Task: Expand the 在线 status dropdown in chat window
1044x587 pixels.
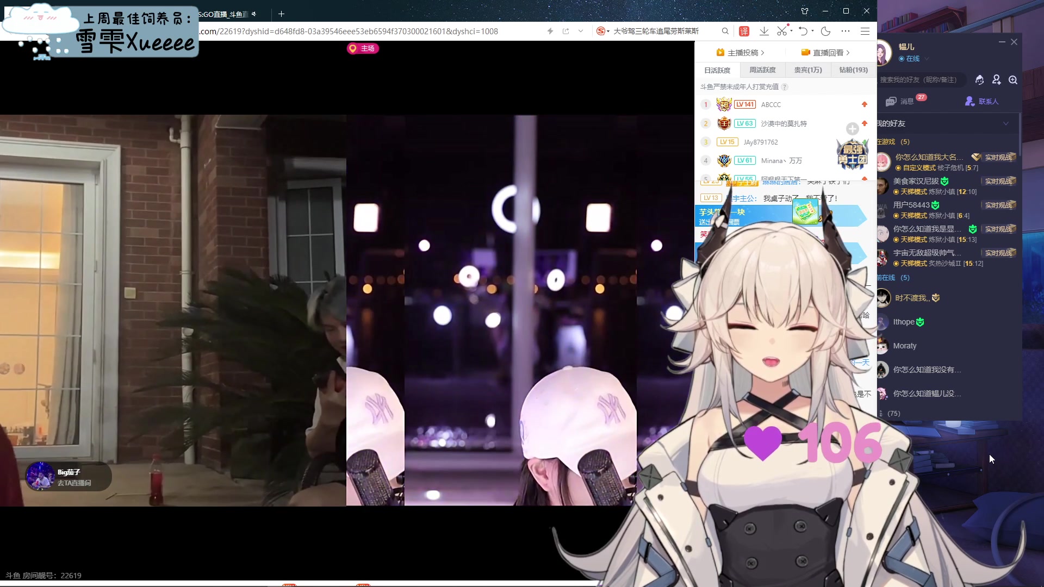Action: tap(927, 59)
